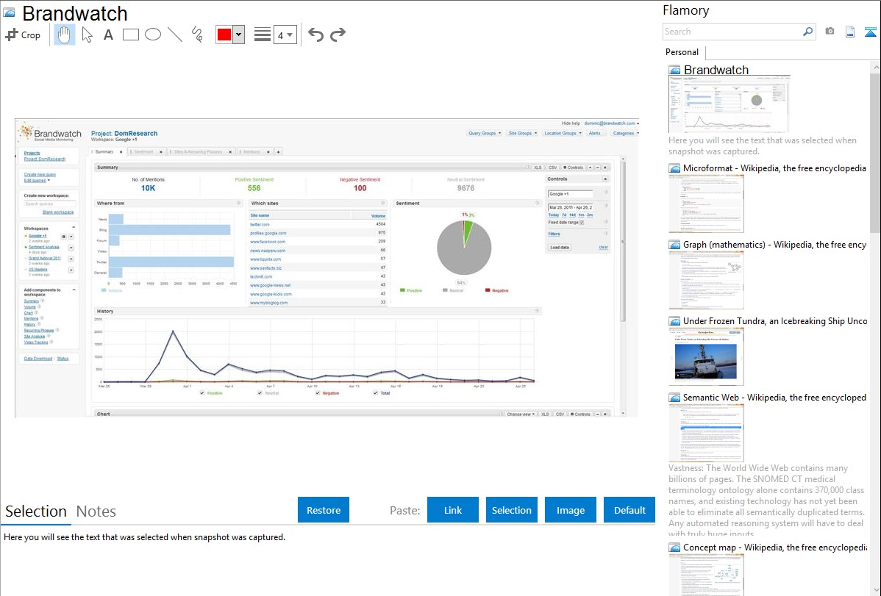Click the icon beside the Concept map title
This screenshot has height=596, width=881.
[x=674, y=547]
